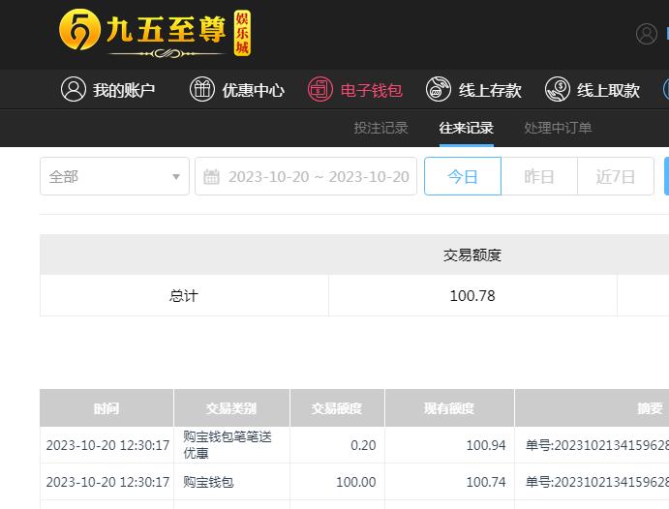Open the user profile avatar icon
Image resolution: width=669 pixels, height=509 pixels.
647,34
